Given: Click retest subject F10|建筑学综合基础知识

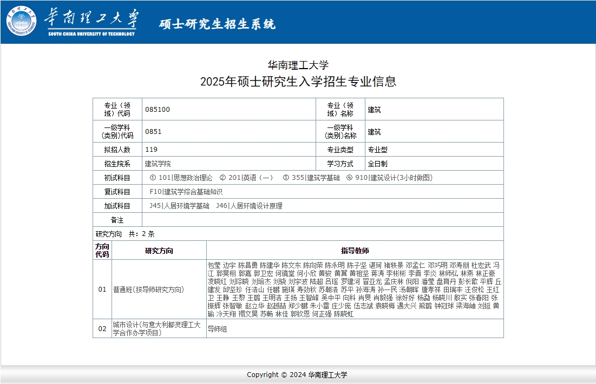Looking at the screenshot, I should pyautogui.click(x=186, y=192).
